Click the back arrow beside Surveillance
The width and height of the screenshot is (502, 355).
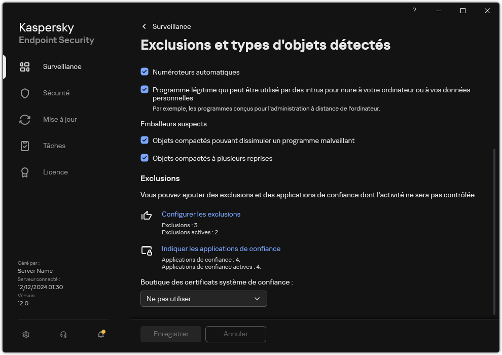144,26
